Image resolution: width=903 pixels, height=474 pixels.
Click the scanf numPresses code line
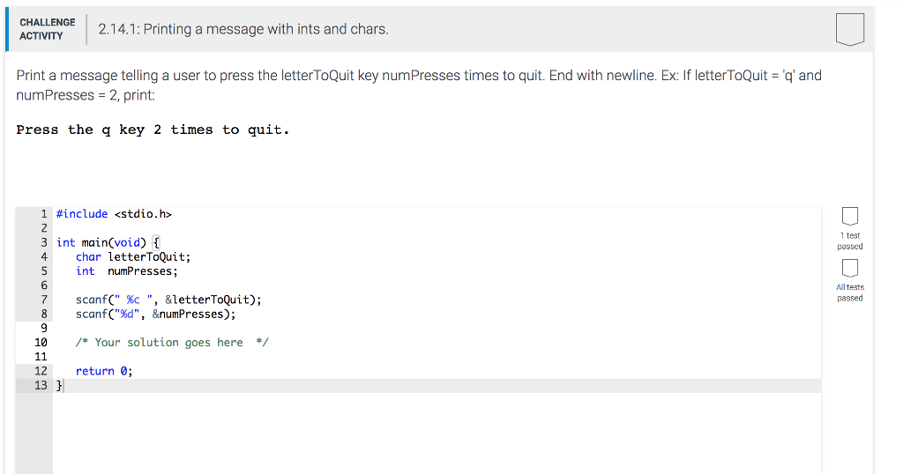tap(155, 314)
